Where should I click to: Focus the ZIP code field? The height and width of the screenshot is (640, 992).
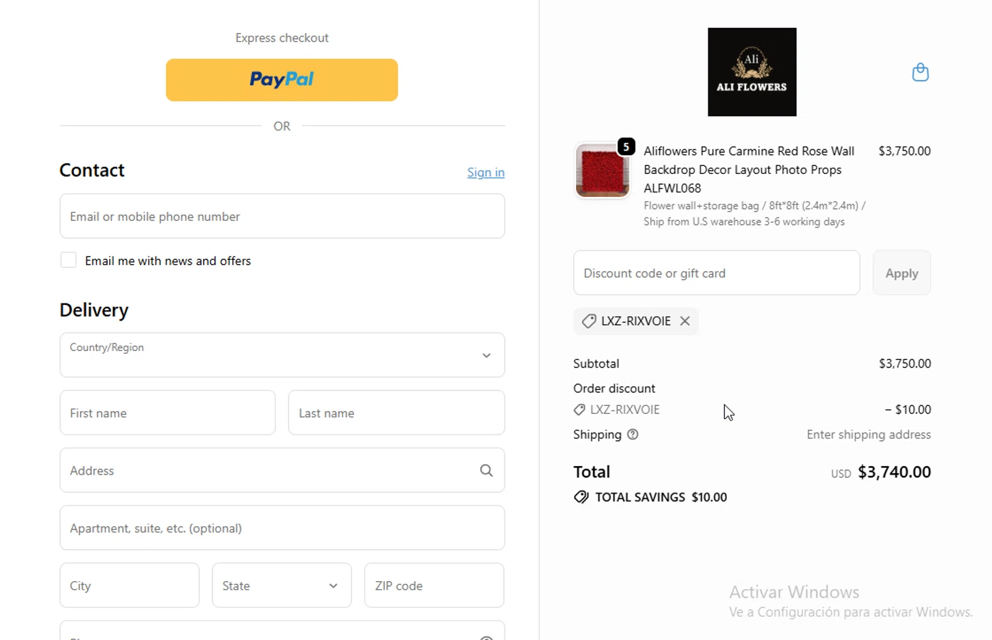coord(434,585)
